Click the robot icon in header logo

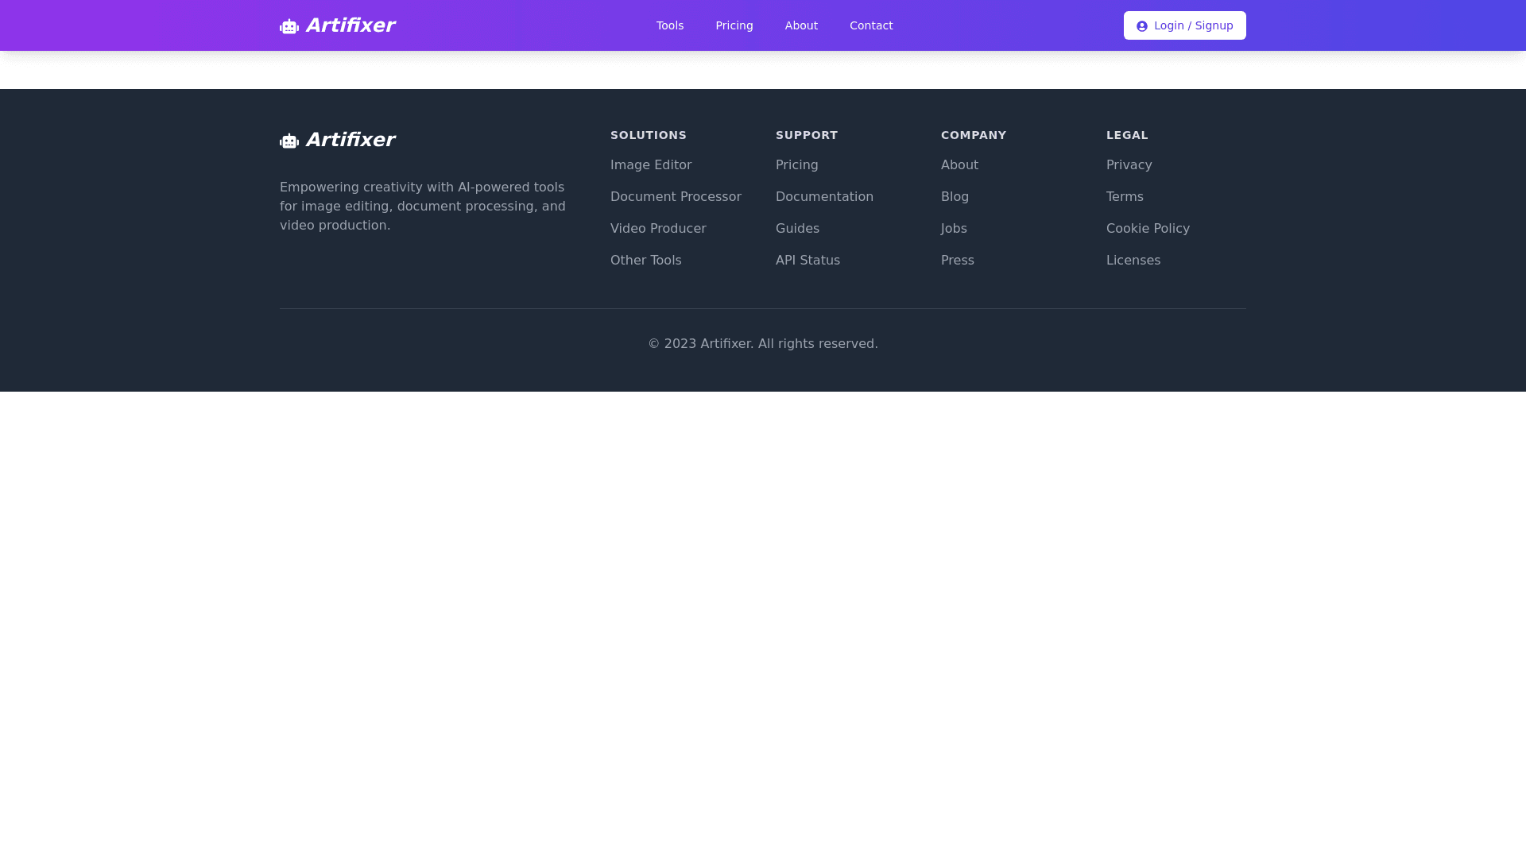pos(289,27)
